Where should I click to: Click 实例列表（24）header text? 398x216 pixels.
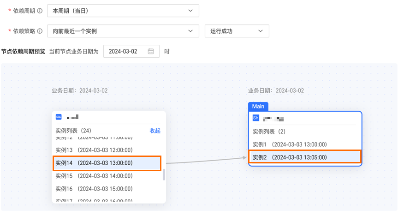pos(73,131)
